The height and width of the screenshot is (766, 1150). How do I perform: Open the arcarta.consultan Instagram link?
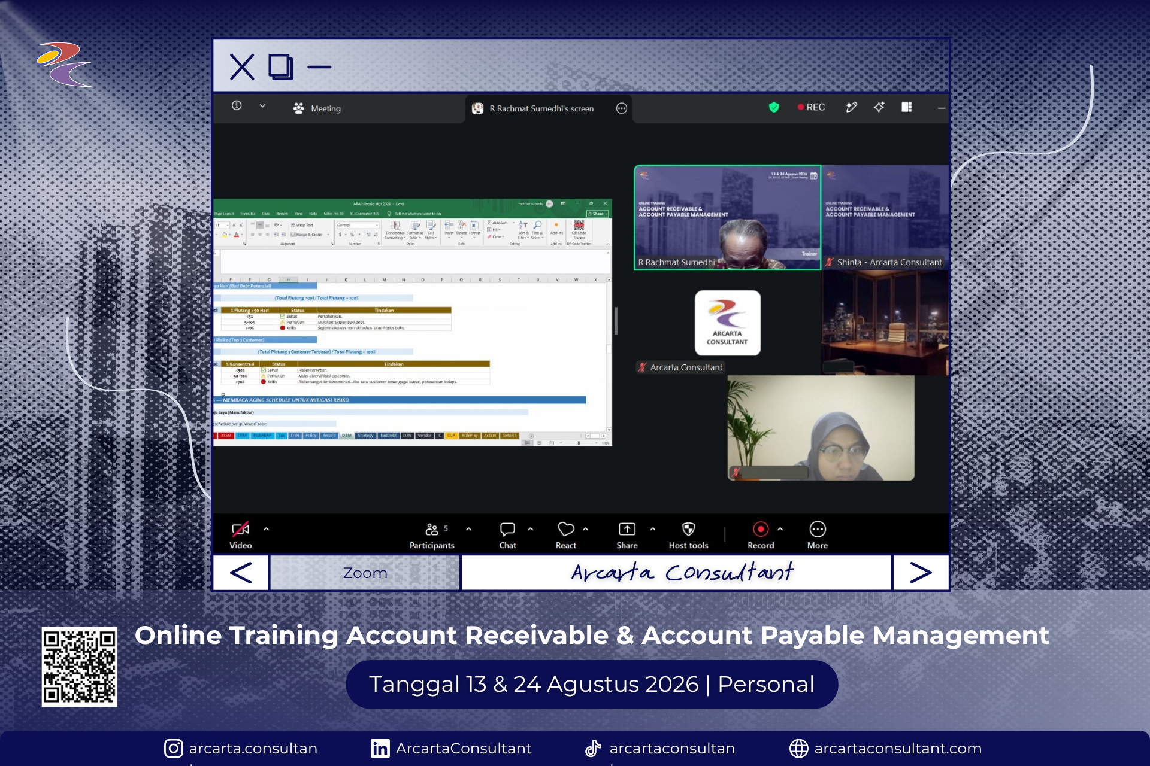coord(241,749)
